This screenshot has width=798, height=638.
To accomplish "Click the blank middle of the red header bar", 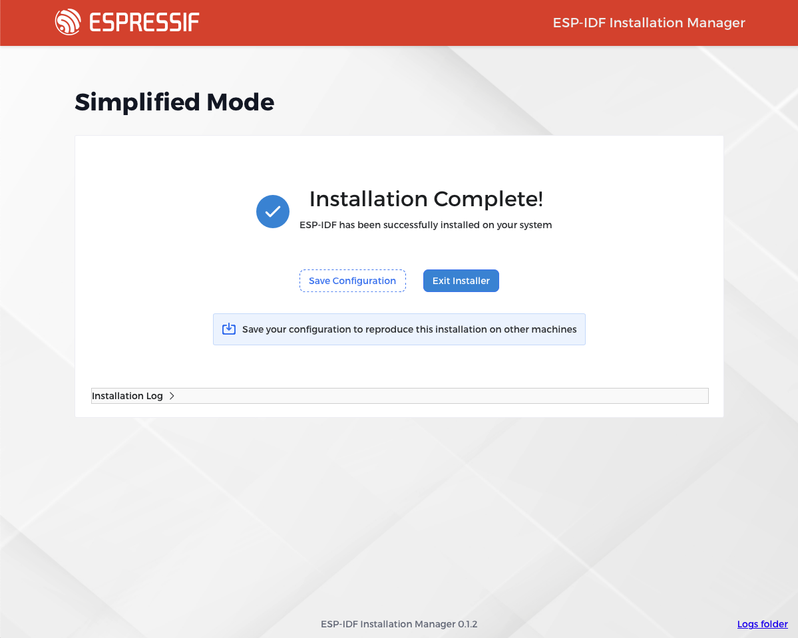I will [x=373, y=23].
